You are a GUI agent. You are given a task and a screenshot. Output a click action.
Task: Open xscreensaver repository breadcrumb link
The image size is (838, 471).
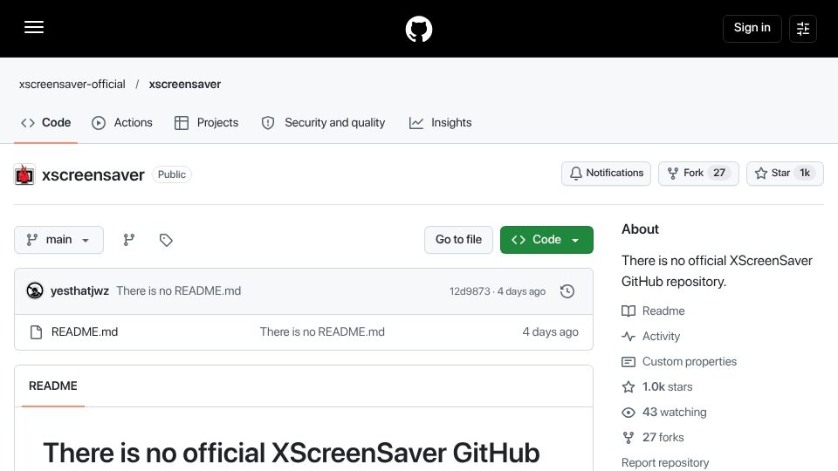(x=185, y=85)
